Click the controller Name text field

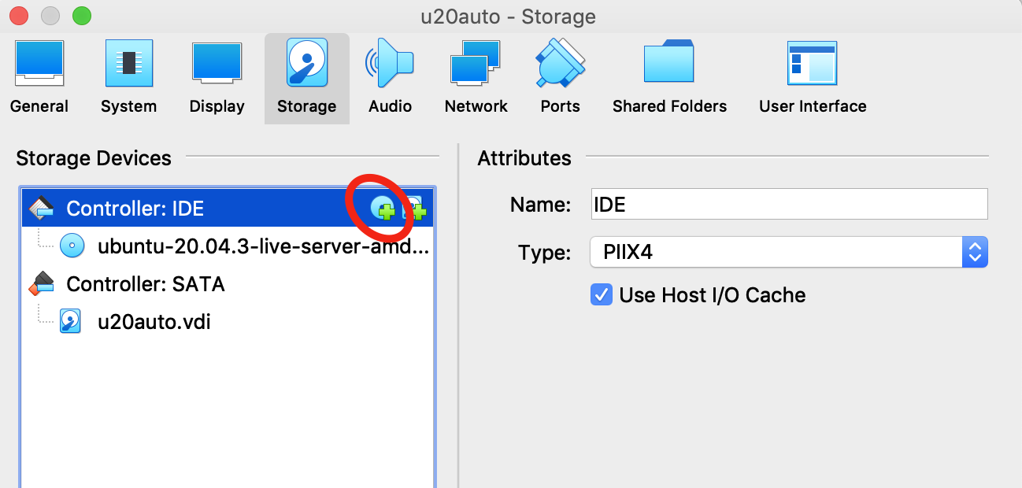788,204
